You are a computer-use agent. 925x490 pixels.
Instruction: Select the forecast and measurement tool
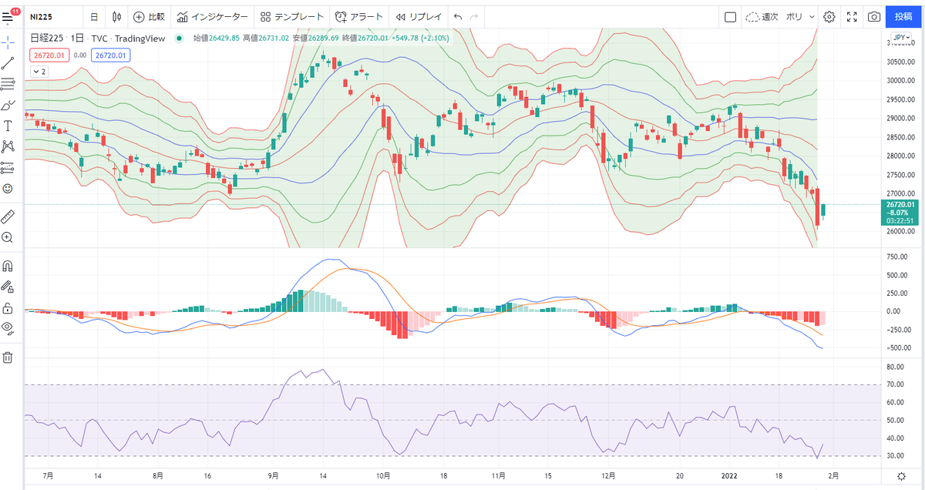point(8,166)
